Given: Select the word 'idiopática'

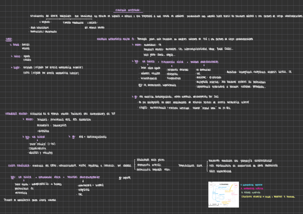Looking at the screenshot, I should click(x=43, y=131).
